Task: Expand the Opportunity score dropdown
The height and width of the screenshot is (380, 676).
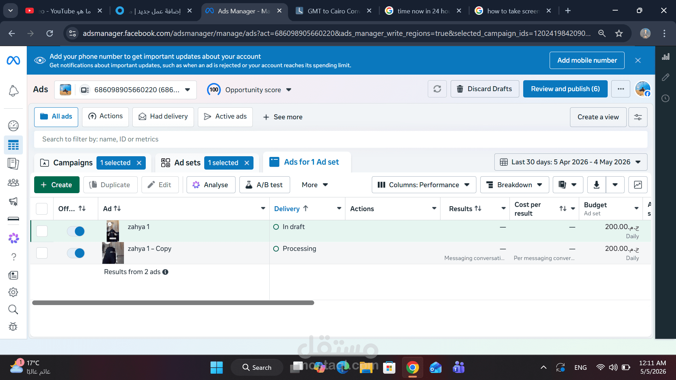Action: (289, 90)
